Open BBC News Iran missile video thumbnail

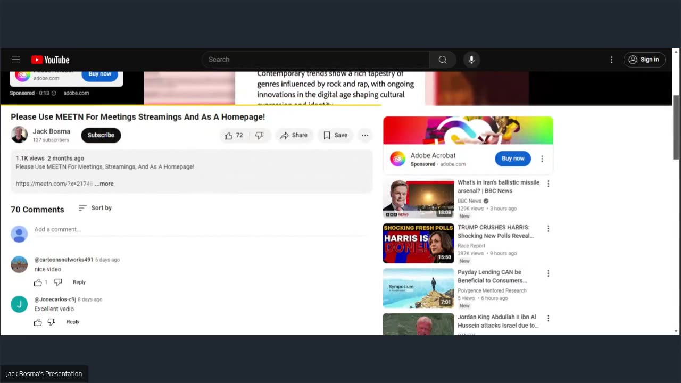(419, 198)
